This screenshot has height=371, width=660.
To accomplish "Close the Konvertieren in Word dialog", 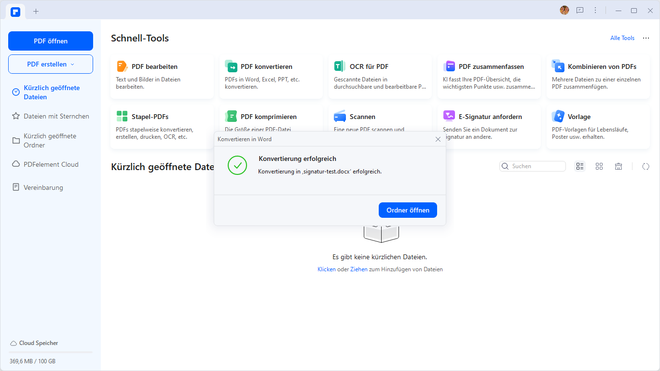I will pos(438,139).
